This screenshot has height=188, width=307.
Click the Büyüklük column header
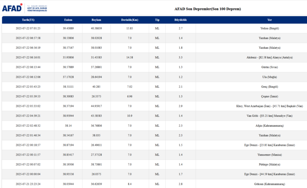click(x=181, y=20)
